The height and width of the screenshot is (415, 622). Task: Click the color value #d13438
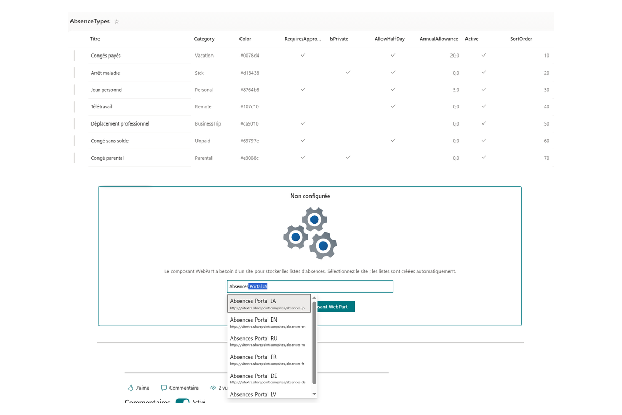click(249, 73)
